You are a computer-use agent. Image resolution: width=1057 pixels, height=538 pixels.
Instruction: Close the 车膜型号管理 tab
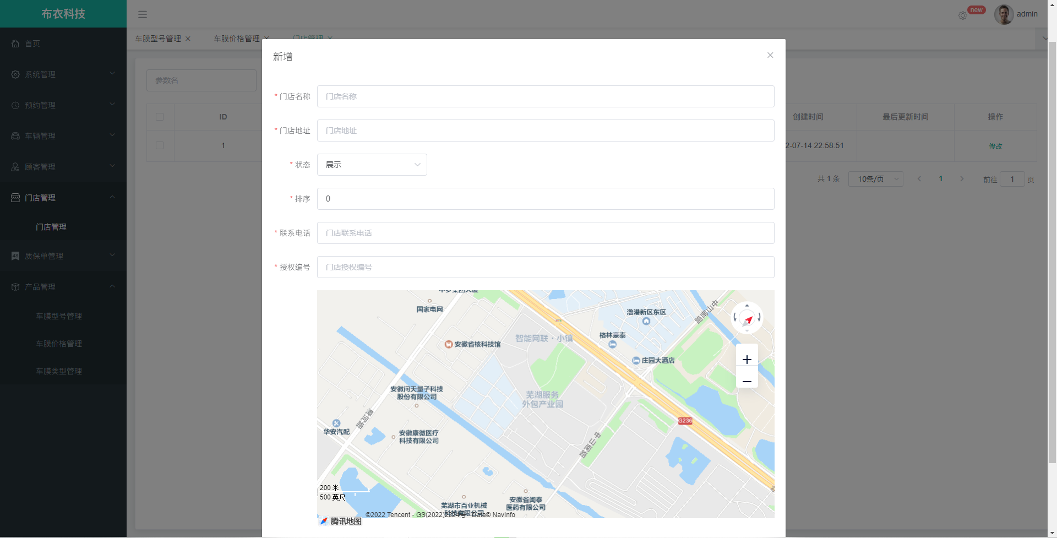coord(188,39)
